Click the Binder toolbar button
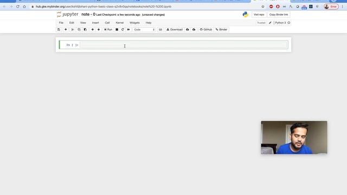The height and width of the screenshot is (195, 347). (222, 29)
